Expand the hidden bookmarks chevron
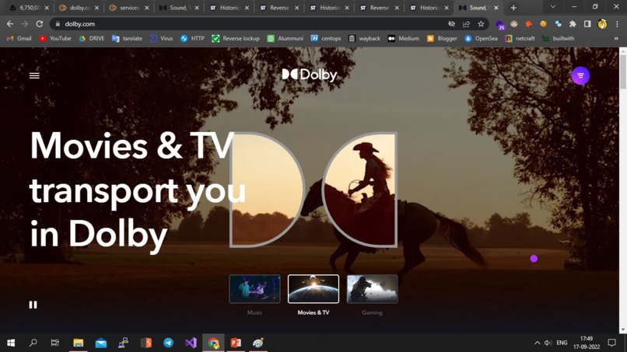Viewport: 627px width, 352px height. 616,38
